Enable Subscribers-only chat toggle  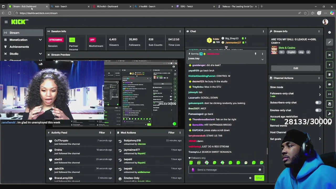tap(318, 103)
